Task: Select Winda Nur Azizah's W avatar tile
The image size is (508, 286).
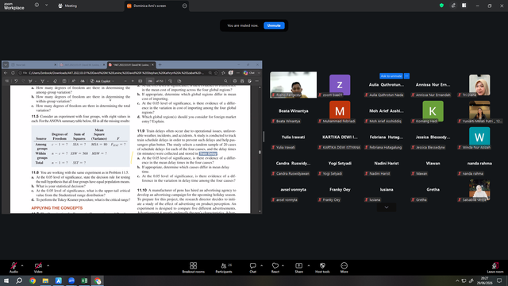Action: point(479,137)
